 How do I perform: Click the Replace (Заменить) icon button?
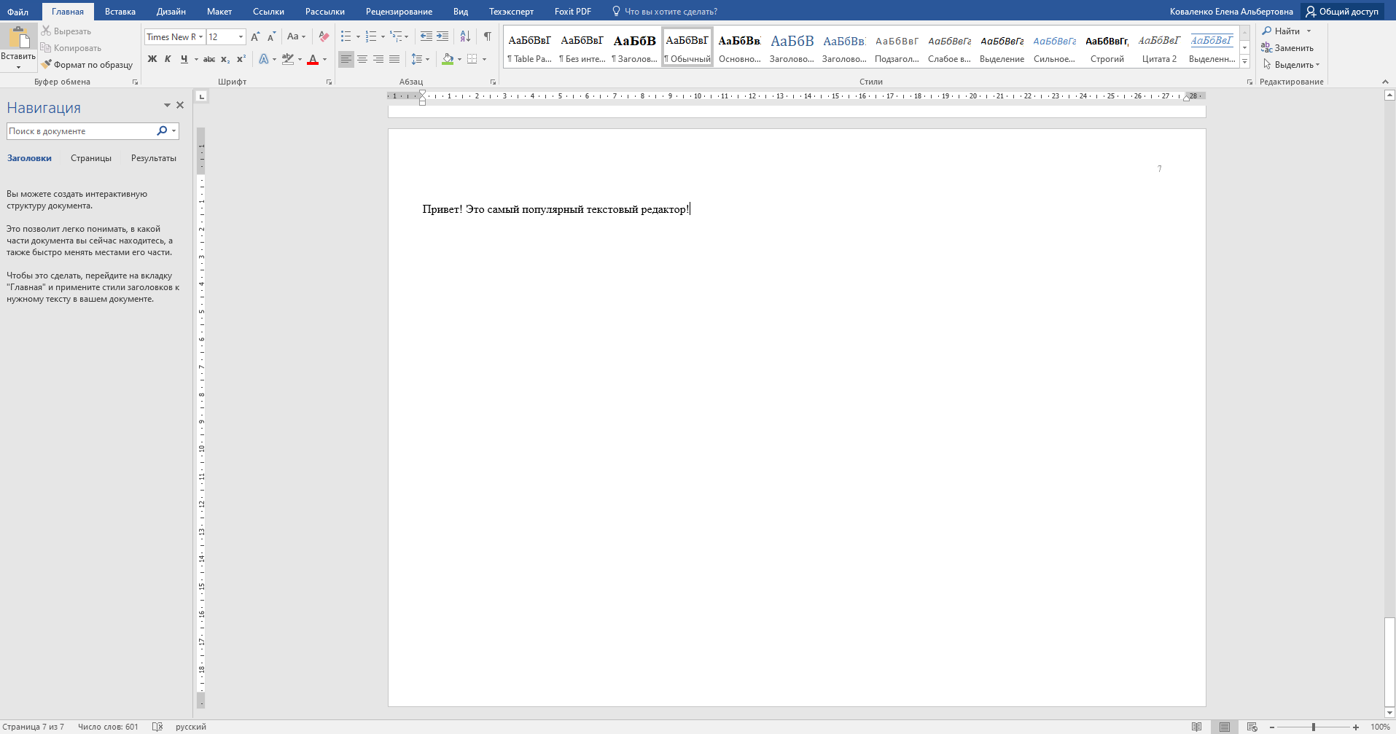[1287, 48]
